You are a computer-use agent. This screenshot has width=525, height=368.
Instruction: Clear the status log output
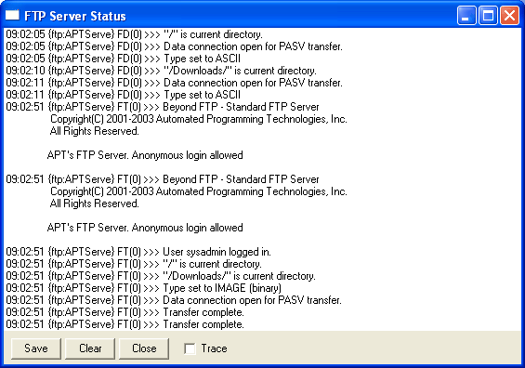(x=90, y=348)
